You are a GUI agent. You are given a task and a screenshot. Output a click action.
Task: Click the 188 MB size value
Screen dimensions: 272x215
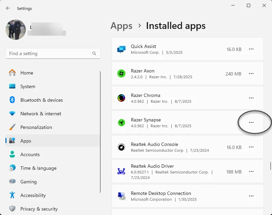[234, 172]
